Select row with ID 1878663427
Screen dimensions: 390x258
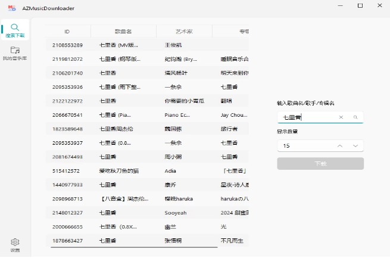[x=147, y=241]
